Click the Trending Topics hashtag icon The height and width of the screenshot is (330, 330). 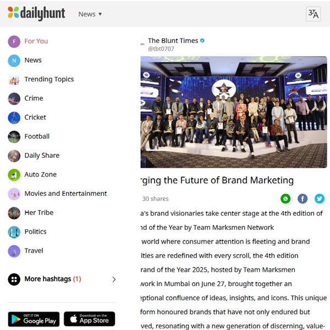[x=14, y=80]
